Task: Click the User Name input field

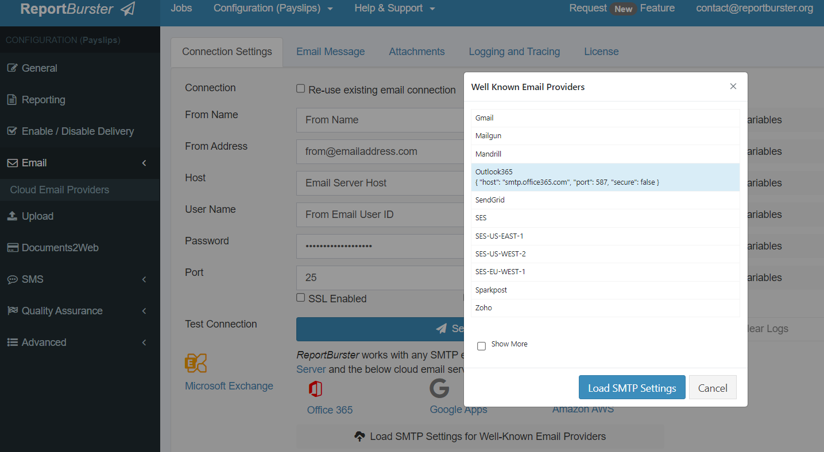Action: [x=380, y=215]
